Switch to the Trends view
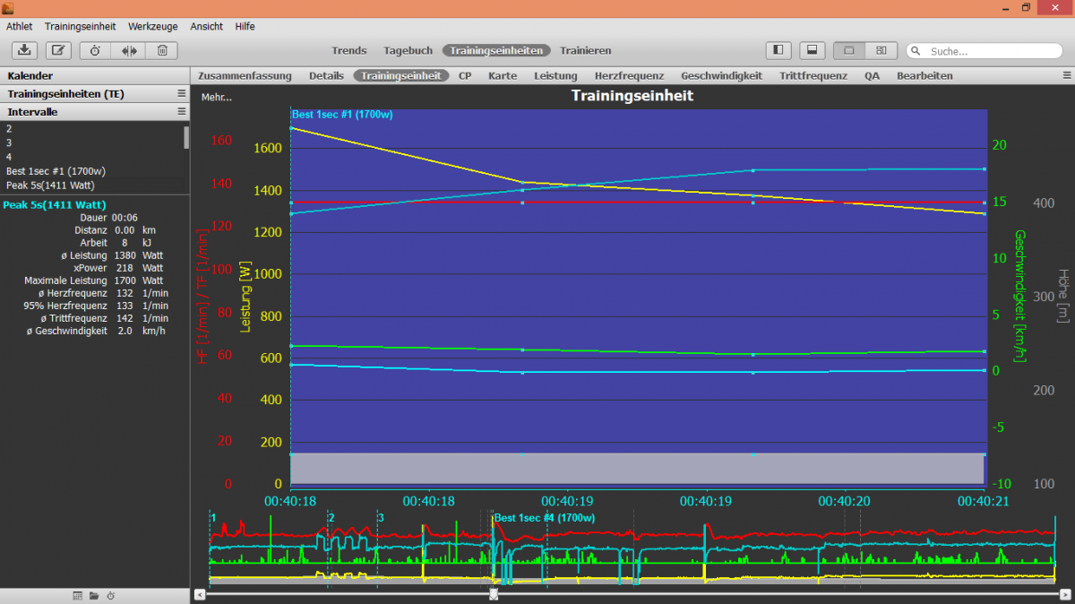Image resolution: width=1075 pixels, height=604 pixels. coord(349,51)
